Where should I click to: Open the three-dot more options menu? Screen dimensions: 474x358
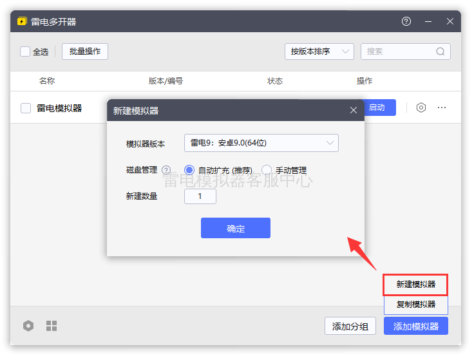pyautogui.click(x=441, y=108)
